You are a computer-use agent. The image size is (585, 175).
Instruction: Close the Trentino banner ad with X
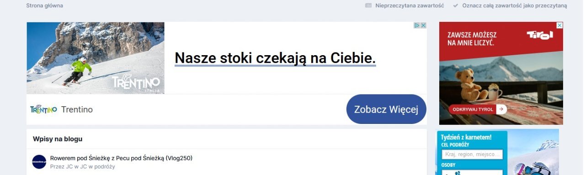[x=423, y=26]
